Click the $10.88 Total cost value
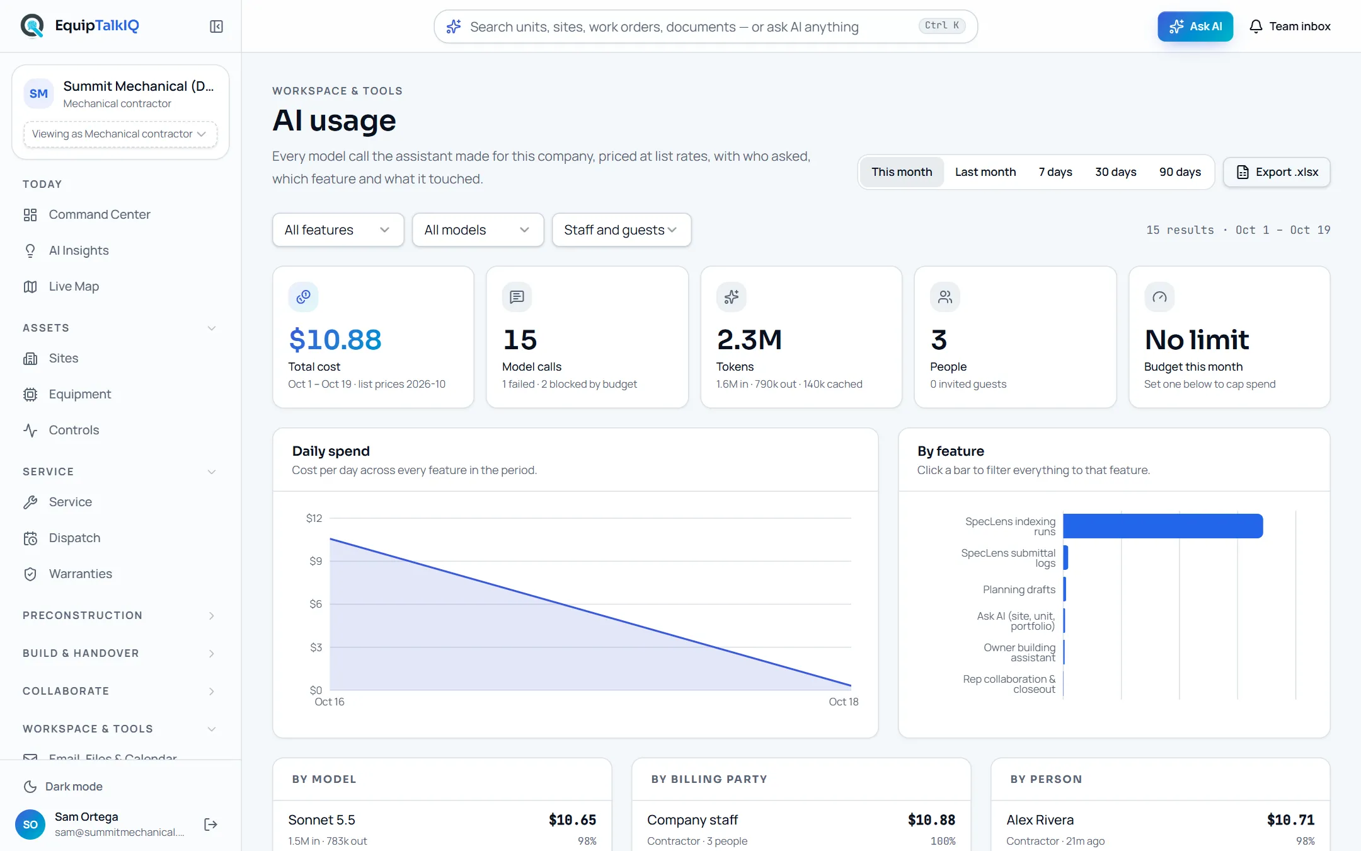The image size is (1361, 851). (x=335, y=340)
